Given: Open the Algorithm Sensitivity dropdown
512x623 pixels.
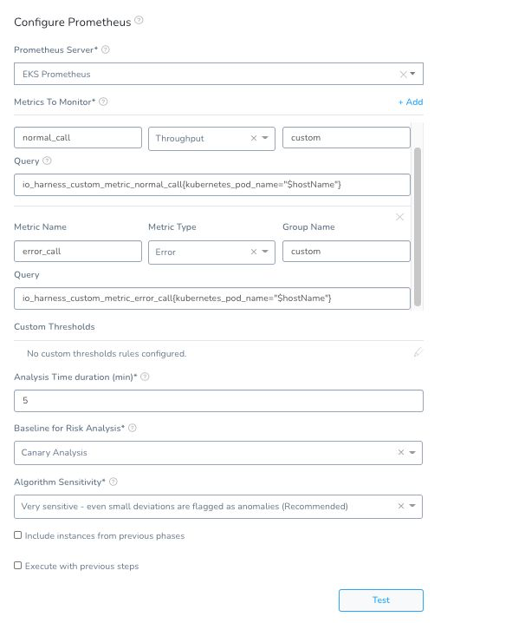Looking at the screenshot, I should pyautogui.click(x=412, y=506).
